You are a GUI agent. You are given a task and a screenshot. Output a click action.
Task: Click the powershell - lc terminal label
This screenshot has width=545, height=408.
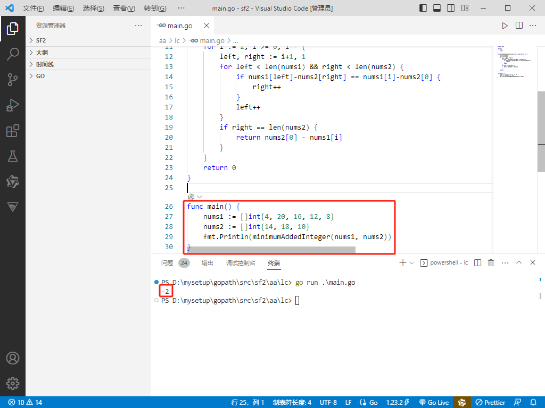coord(444,262)
